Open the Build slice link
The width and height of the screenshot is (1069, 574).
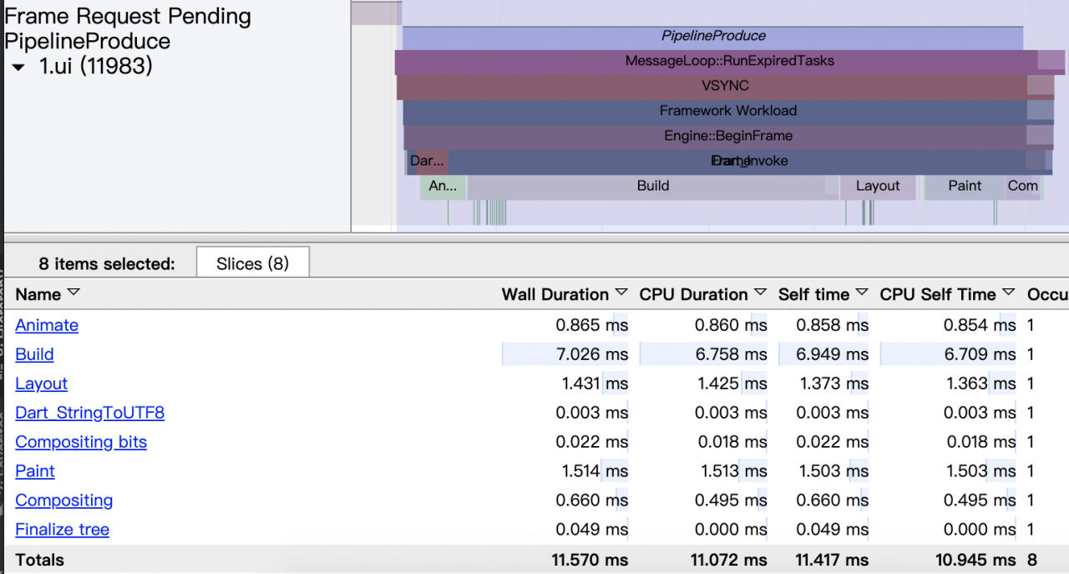34,354
